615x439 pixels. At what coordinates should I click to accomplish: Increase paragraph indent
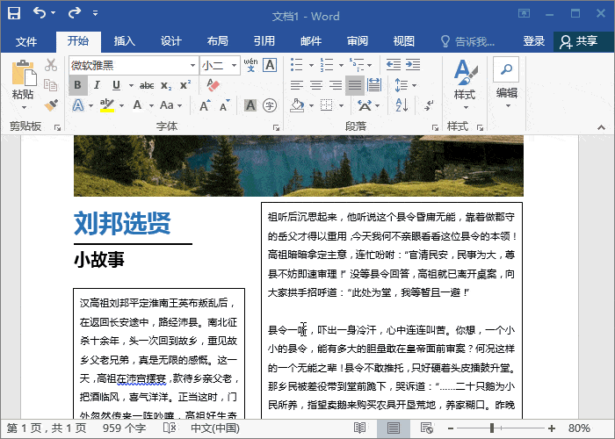[413, 65]
